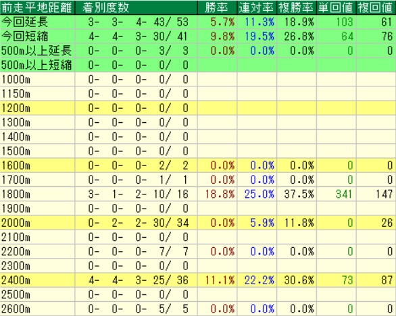Select the 2200m row label
The width and height of the screenshot is (396, 316).
(x=16, y=251)
